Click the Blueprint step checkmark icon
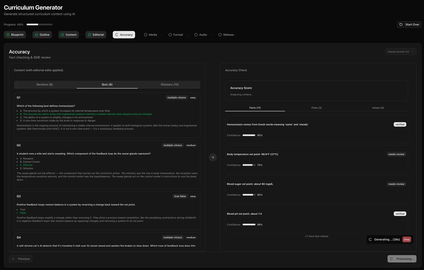424x270 pixels. (8, 35)
